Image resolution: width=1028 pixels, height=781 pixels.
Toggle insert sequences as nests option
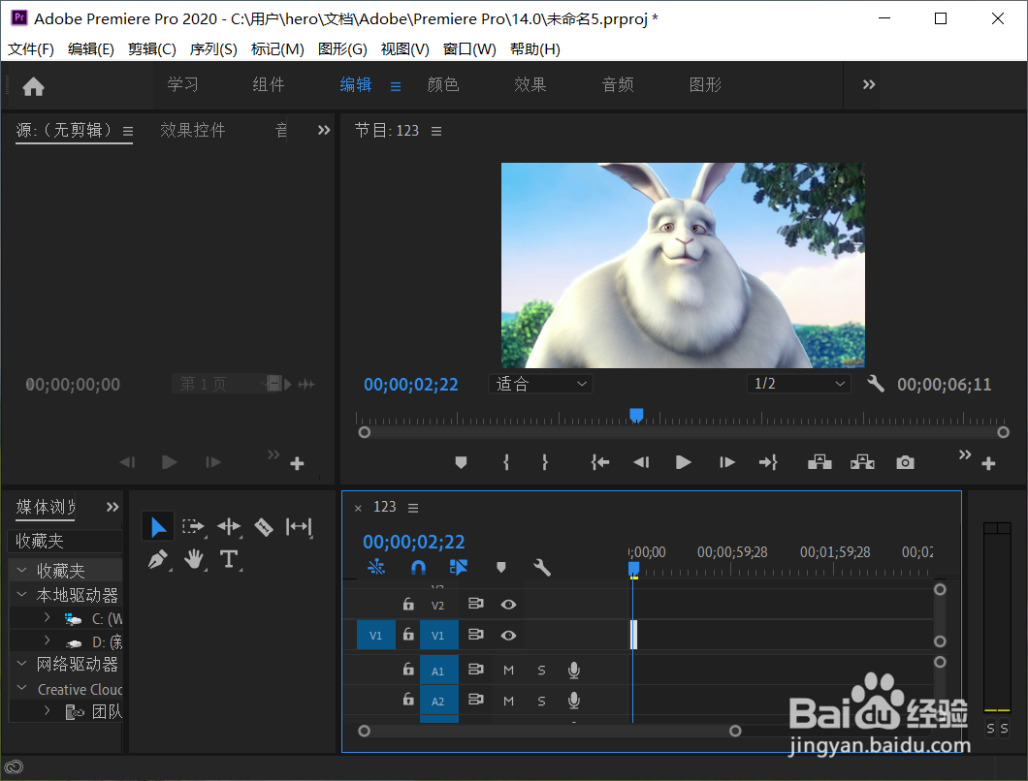click(x=376, y=567)
